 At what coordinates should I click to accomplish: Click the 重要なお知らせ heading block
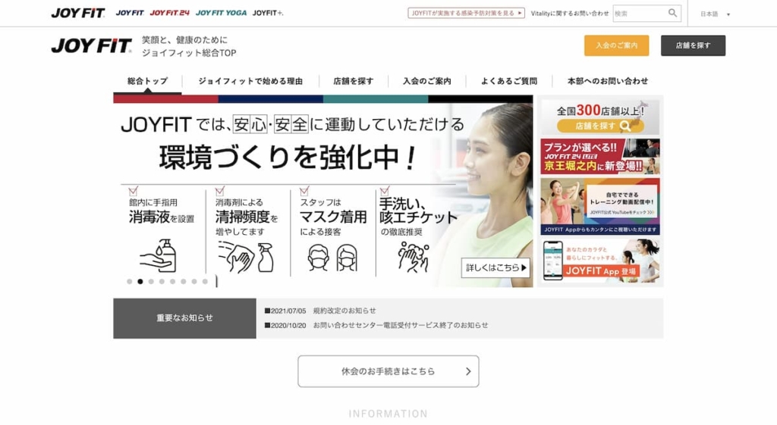[185, 318]
